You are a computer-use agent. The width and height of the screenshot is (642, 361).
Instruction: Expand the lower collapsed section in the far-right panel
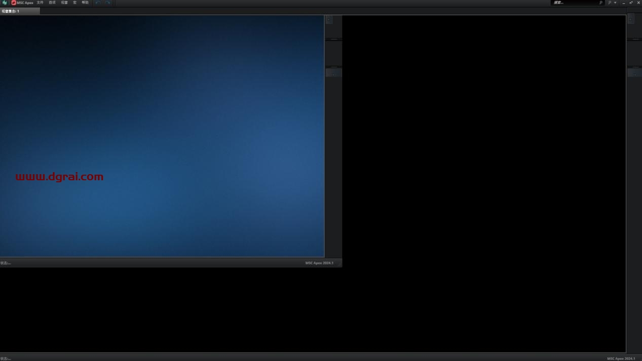pos(634,73)
